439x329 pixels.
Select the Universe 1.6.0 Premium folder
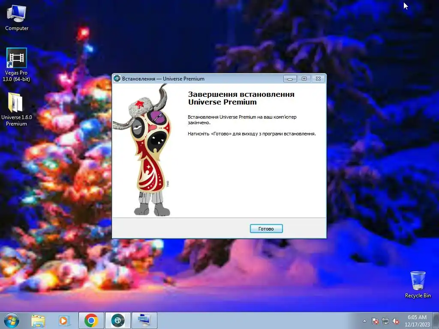17,109
